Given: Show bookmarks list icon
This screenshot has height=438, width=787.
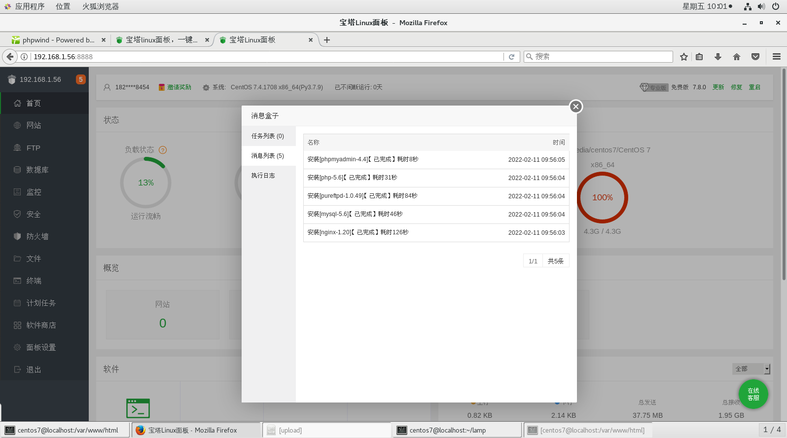Looking at the screenshot, I should click(699, 57).
